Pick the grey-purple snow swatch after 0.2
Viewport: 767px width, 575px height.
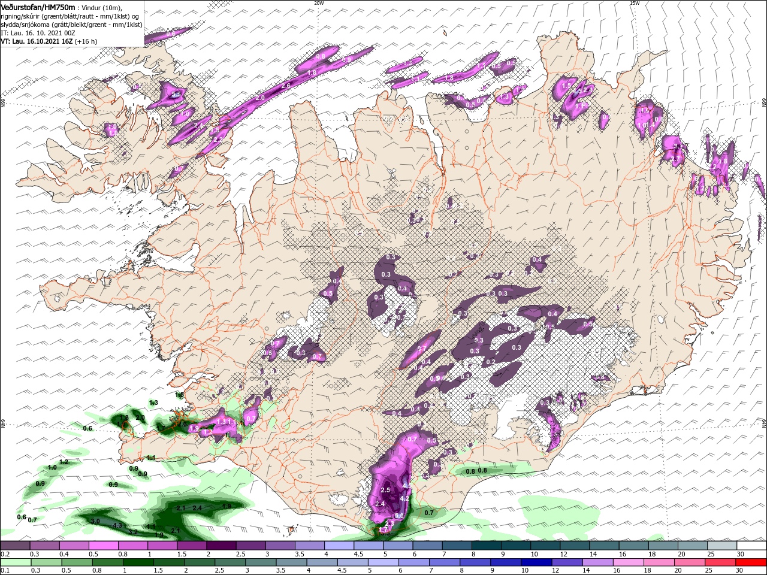pyautogui.click(x=15, y=546)
